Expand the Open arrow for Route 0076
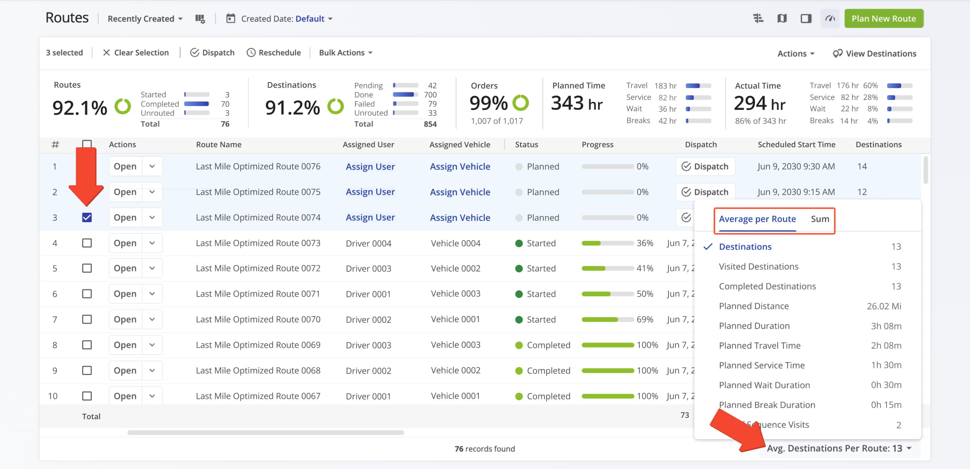 point(152,167)
